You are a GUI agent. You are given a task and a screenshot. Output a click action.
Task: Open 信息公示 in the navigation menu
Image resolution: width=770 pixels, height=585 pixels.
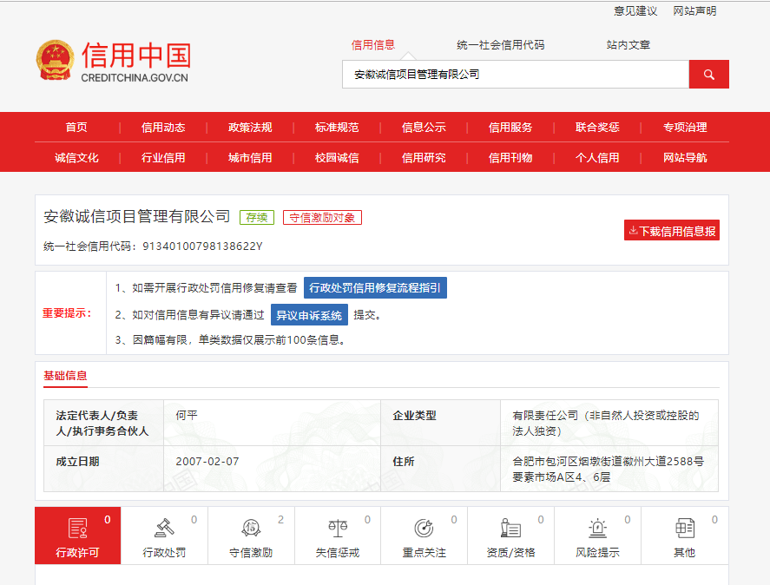[424, 128]
